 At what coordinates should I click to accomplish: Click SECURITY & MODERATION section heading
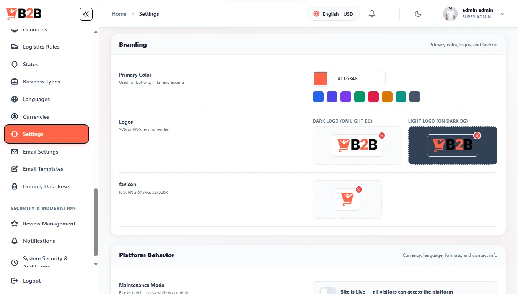point(43,208)
